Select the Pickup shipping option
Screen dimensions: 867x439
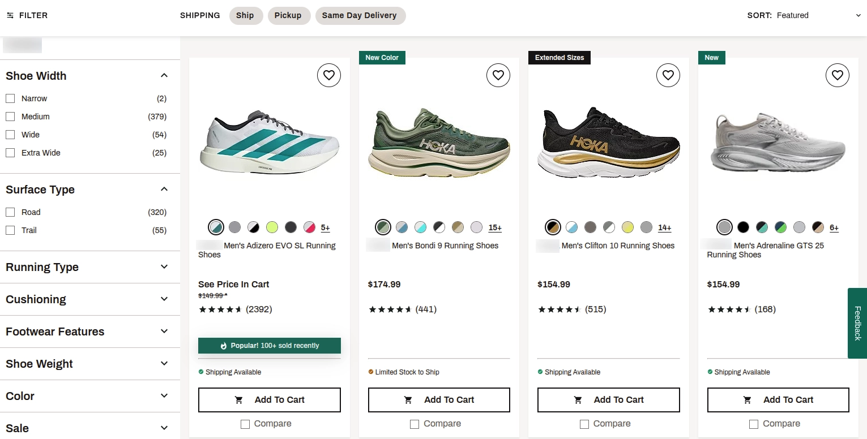pyautogui.click(x=289, y=15)
